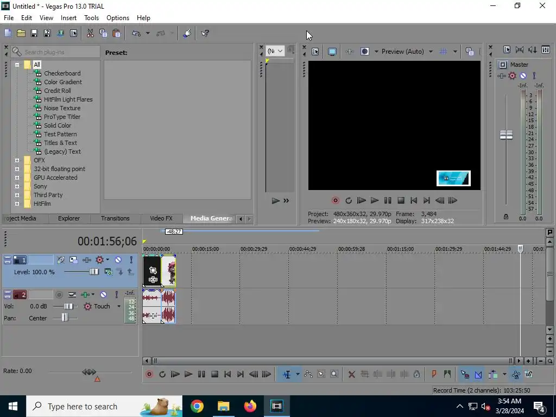Select the Checkerboard generator
The width and height of the screenshot is (556, 417).
[x=62, y=73]
